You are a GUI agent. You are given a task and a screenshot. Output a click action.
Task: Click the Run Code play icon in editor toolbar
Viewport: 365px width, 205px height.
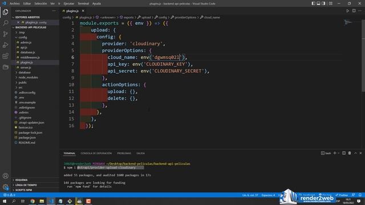click(348, 11)
